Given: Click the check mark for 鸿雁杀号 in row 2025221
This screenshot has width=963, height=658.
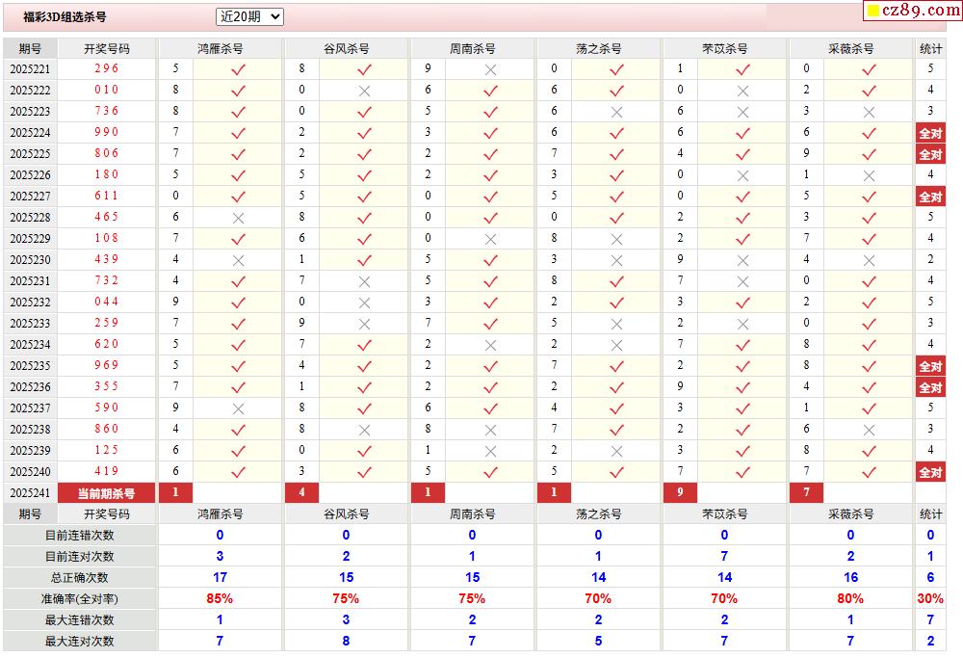Looking at the screenshot, I should (238, 69).
